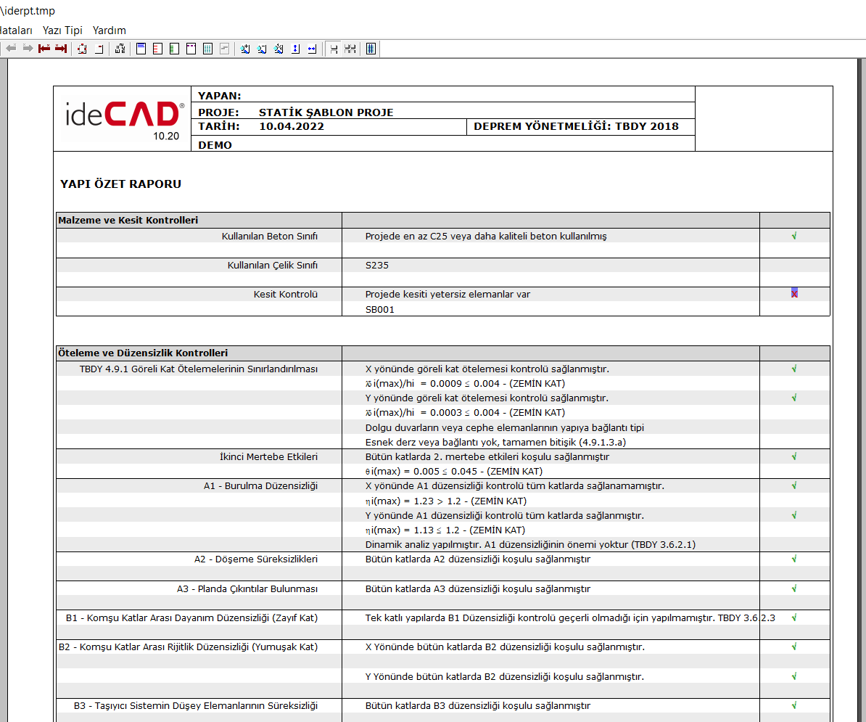
Task: Reset zoom with the magnifier 1:1 icon
Action: click(279, 49)
